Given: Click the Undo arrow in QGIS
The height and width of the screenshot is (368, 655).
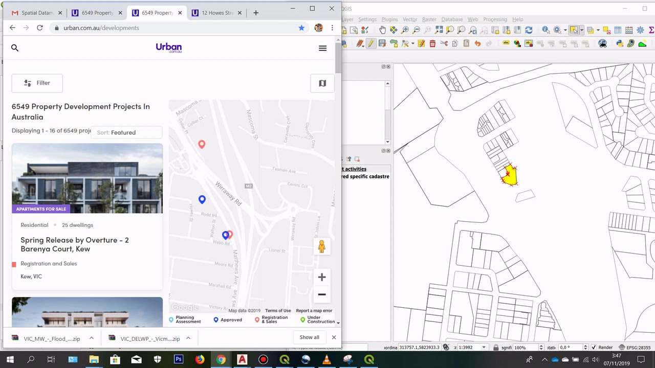Looking at the screenshot, I should pos(477,43).
